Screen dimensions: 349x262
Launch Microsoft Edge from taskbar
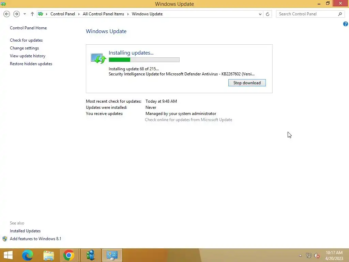(x=28, y=255)
